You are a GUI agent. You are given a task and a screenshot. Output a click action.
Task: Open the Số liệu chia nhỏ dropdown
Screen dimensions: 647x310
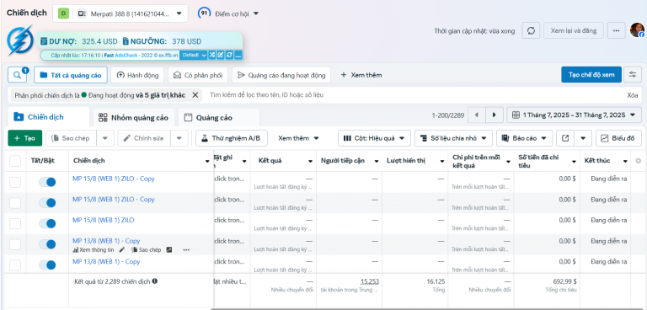coord(453,138)
